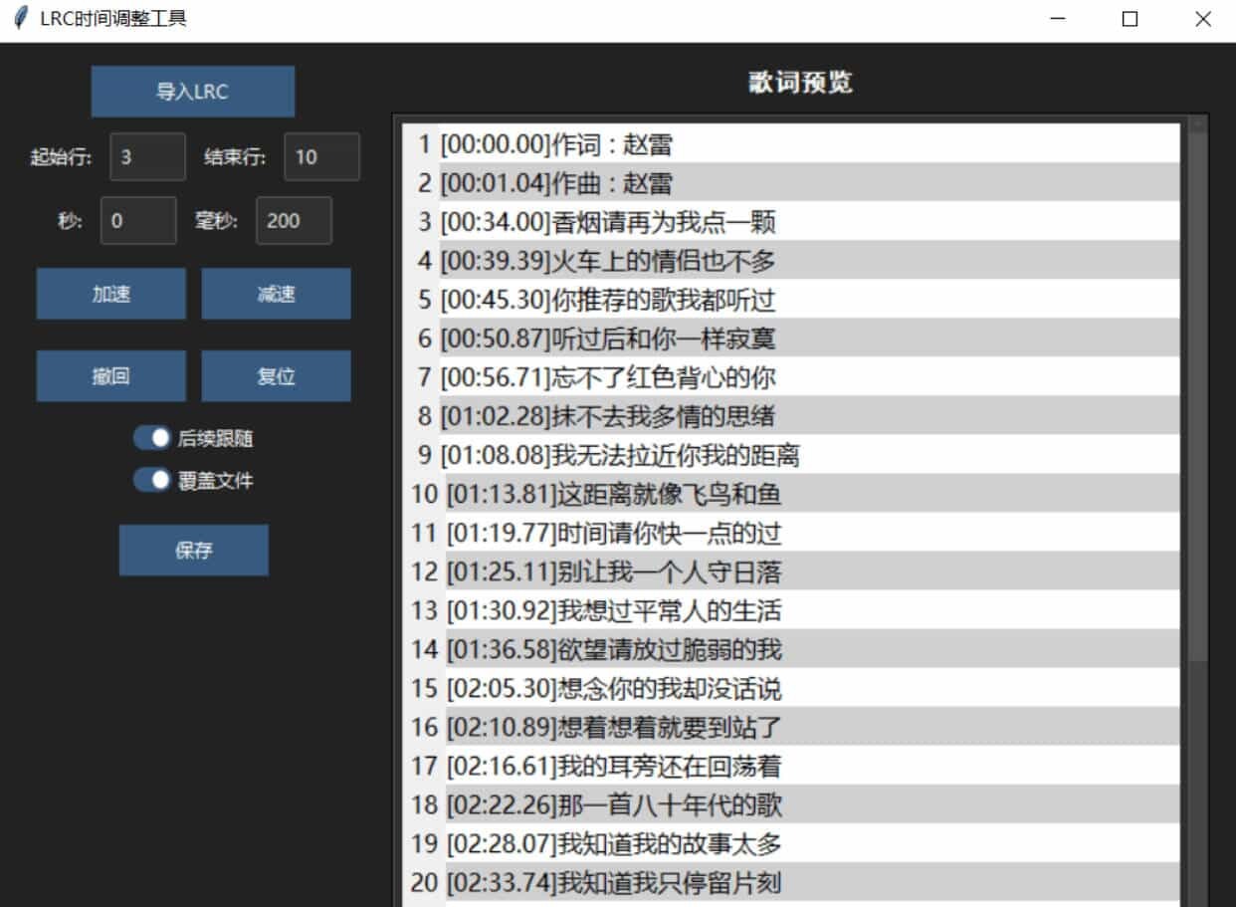Click the 复位 button to reset
The height and width of the screenshot is (907, 1236).
pyautogui.click(x=276, y=375)
